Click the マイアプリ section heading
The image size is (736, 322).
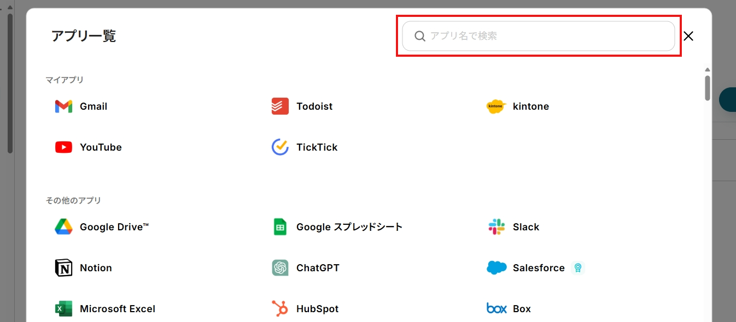click(x=65, y=80)
